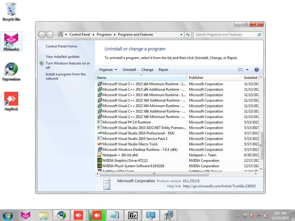
Task: Click Uninstall in the toolbar
Action: [x=129, y=70]
